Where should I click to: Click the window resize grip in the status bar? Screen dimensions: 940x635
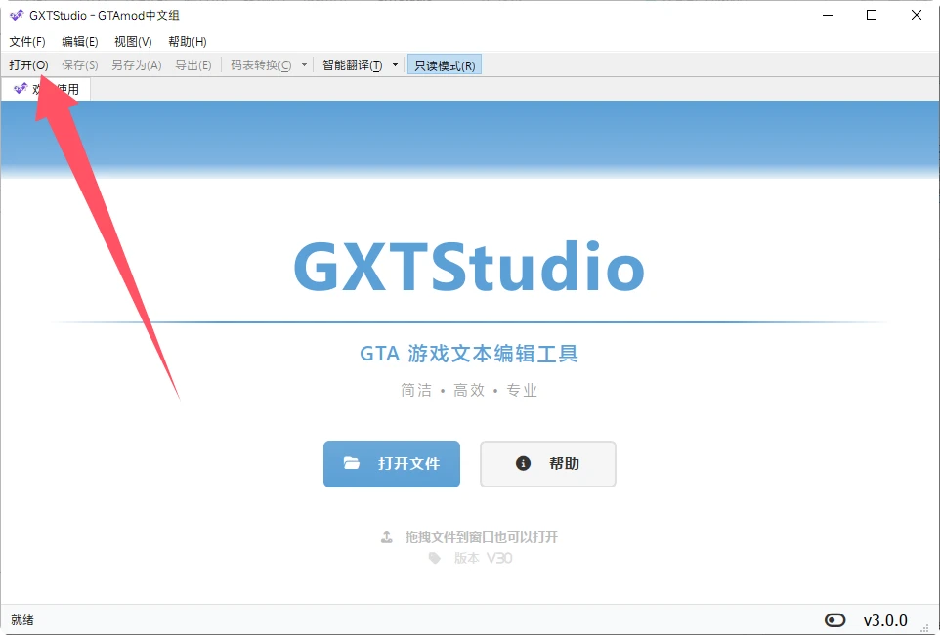point(924,627)
